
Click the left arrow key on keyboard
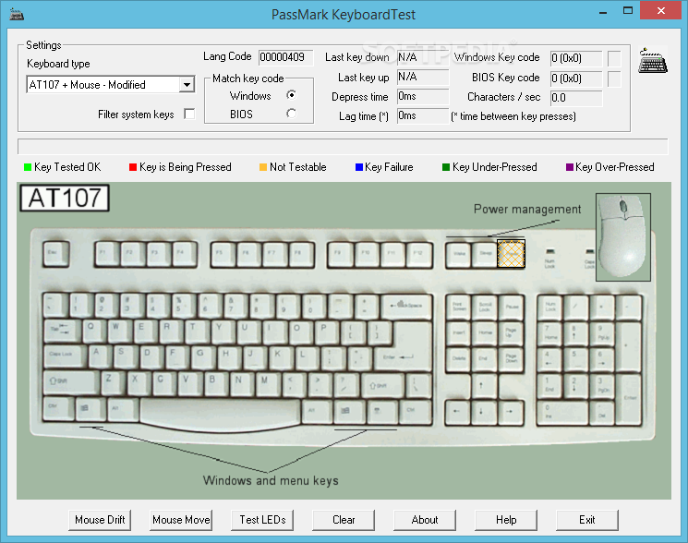click(x=457, y=412)
